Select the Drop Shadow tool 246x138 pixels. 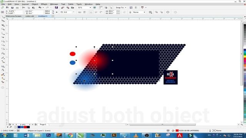3,66
